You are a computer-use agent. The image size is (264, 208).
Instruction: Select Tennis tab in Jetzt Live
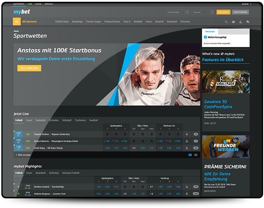[29, 120]
